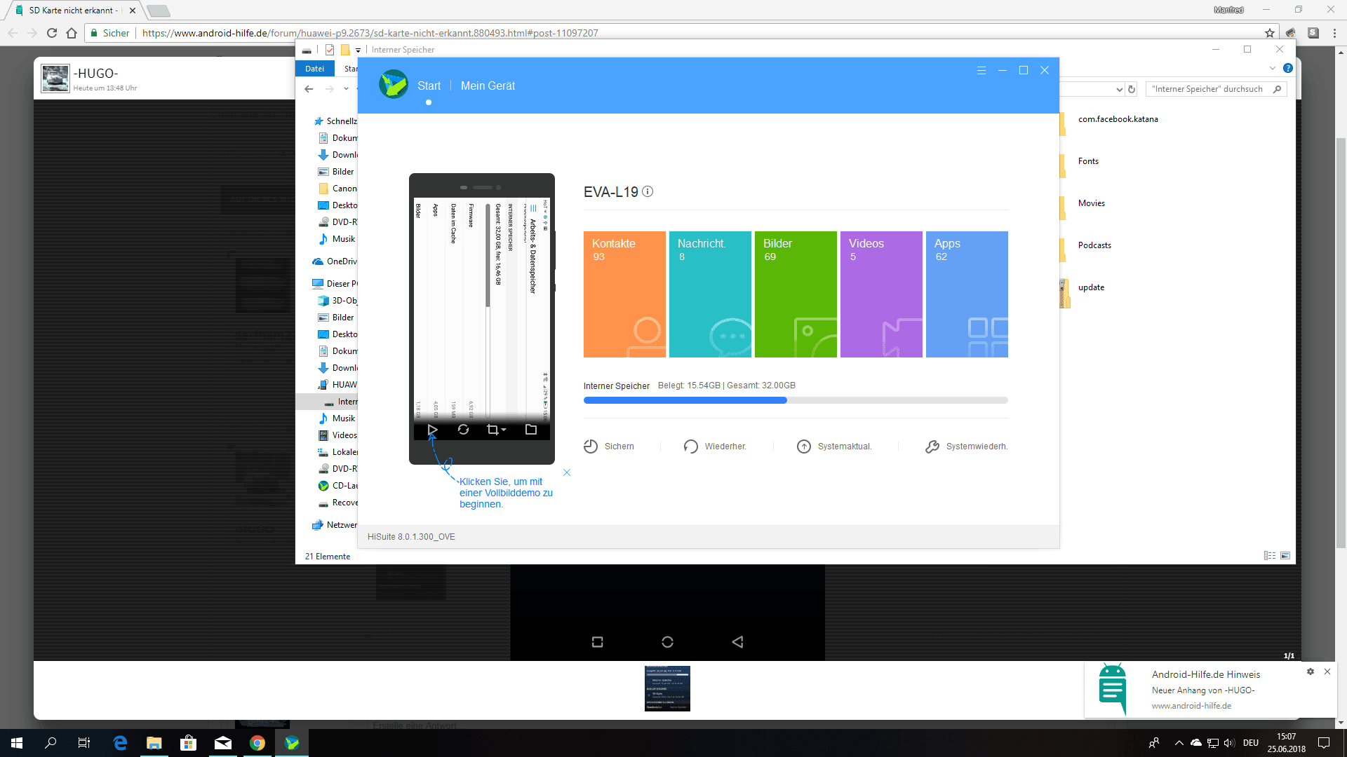This screenshot has width=1347, height=757.
Task: Click the internal storage usage bar
Action: pyautogui.click(x=796, y=400)
